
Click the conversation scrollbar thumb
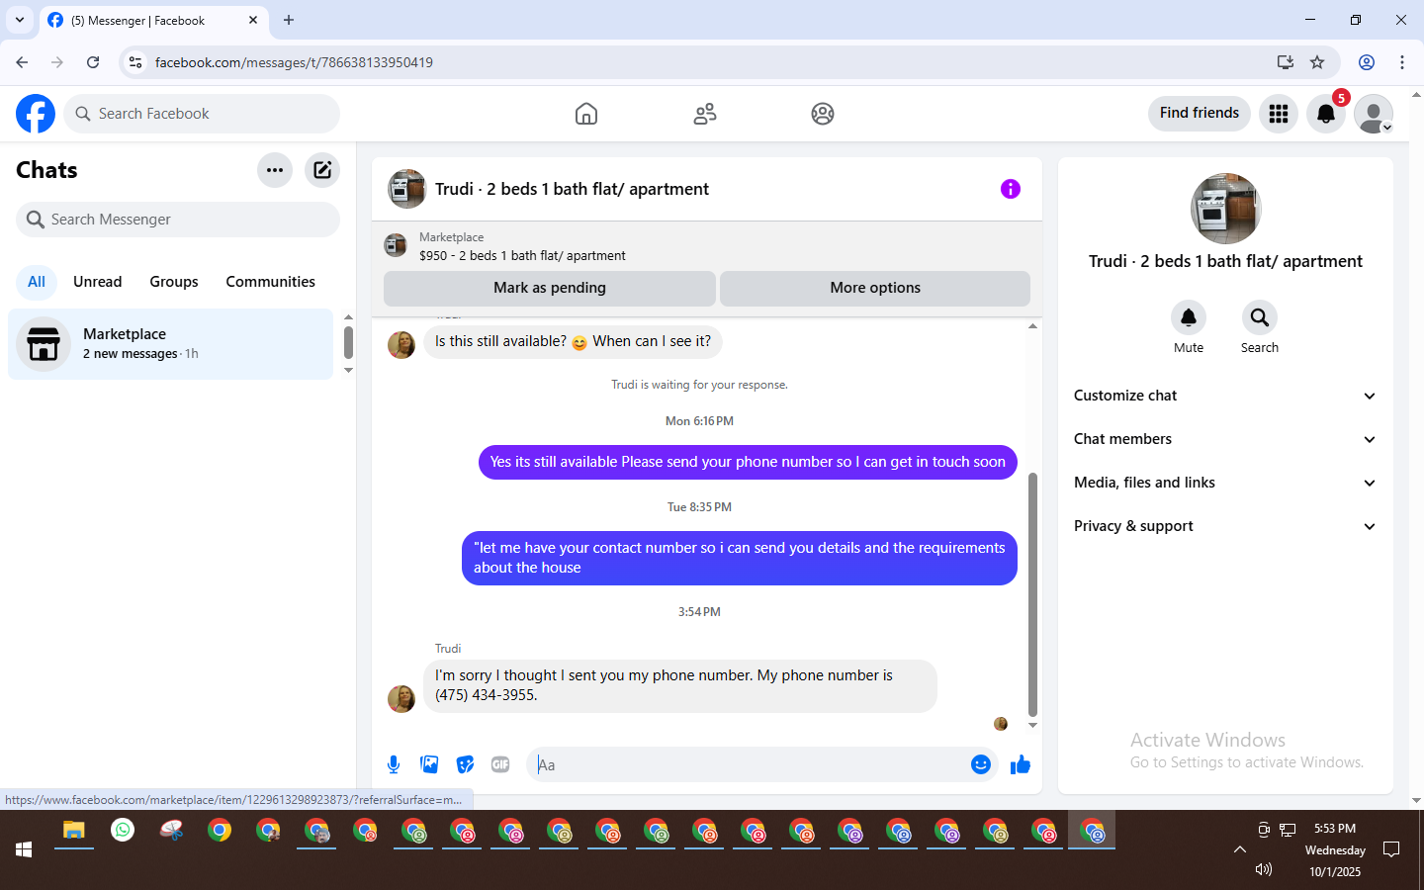pos(1032,594)
